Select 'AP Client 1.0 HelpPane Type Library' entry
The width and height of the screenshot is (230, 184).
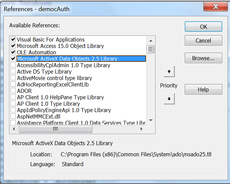pos(60,97)
